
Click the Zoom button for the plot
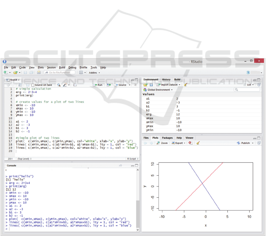point(162,143)
